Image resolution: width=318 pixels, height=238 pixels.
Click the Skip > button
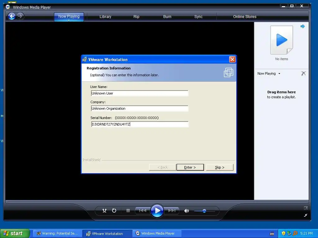pos(220,167)
